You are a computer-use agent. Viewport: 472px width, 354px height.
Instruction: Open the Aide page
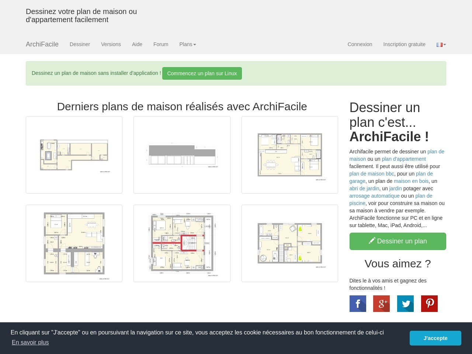click(137, 44)
